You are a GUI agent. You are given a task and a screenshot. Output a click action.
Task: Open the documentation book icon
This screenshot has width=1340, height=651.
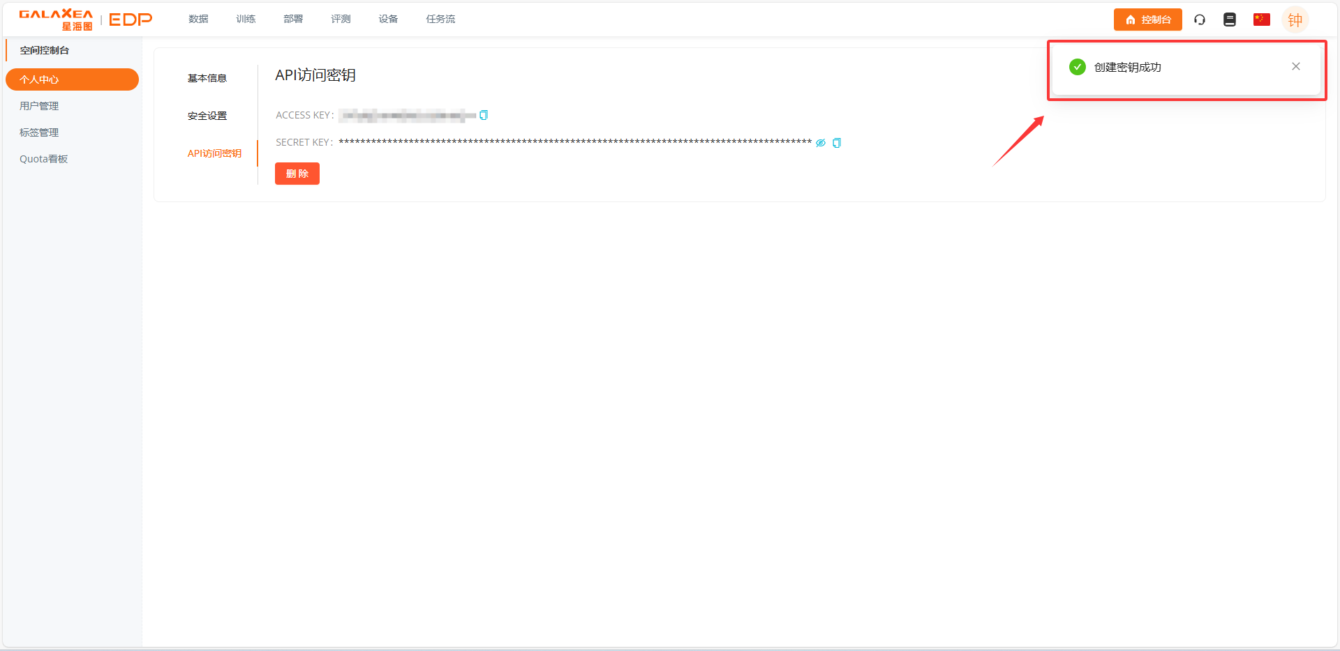(1230, 20)
